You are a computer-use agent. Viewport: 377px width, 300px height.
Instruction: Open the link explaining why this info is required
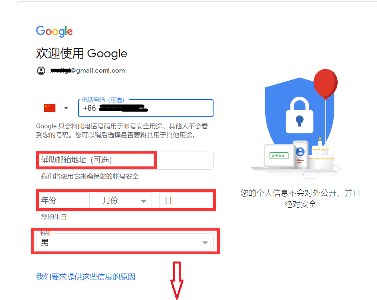tap(86, 277)
